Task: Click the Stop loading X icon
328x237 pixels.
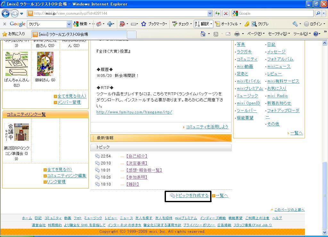Action: [226, 13]
